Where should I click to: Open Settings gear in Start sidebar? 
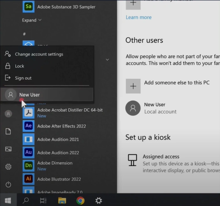coord(8,167)
